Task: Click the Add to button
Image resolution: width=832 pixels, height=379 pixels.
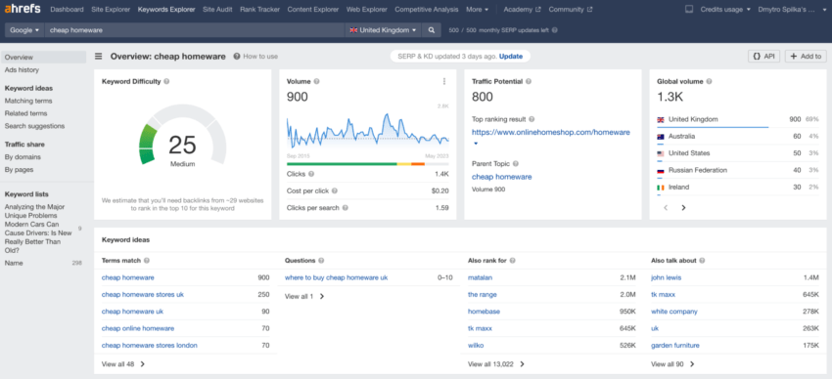Action: (x=806, y=57)
